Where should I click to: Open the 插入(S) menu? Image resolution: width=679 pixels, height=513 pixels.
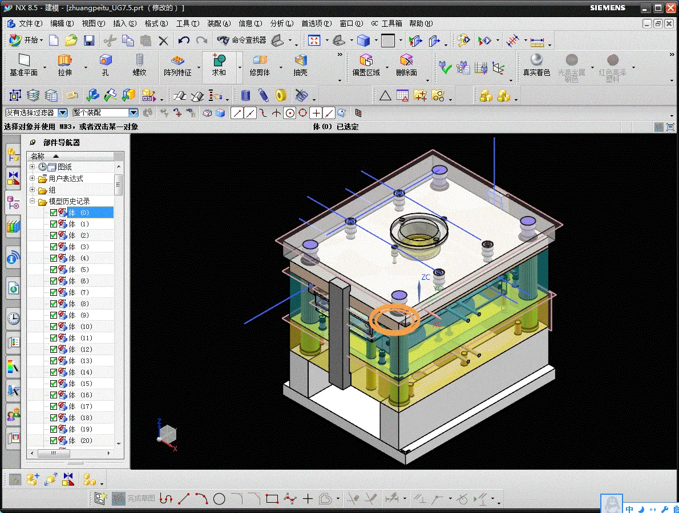click(125, 23)
